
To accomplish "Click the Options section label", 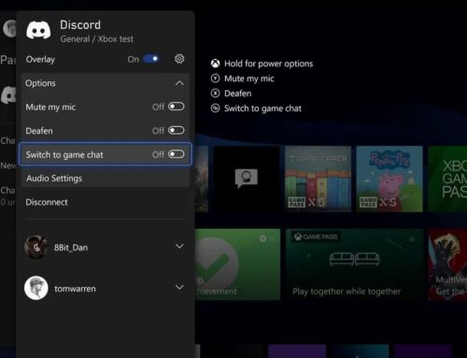I will click(x=40, y=83).
